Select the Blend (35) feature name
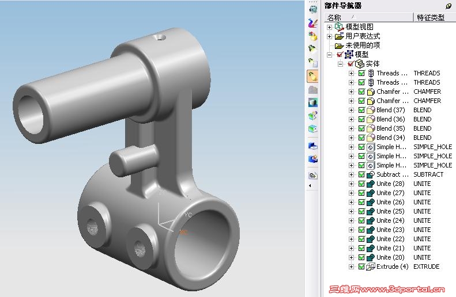This screenshot has height=297, width=456. (390, 128)
